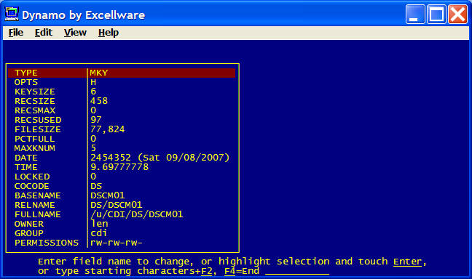Select the RECSMAX field name
The height and width of the screenshot is (279, 472).
[x=35, y=110]
